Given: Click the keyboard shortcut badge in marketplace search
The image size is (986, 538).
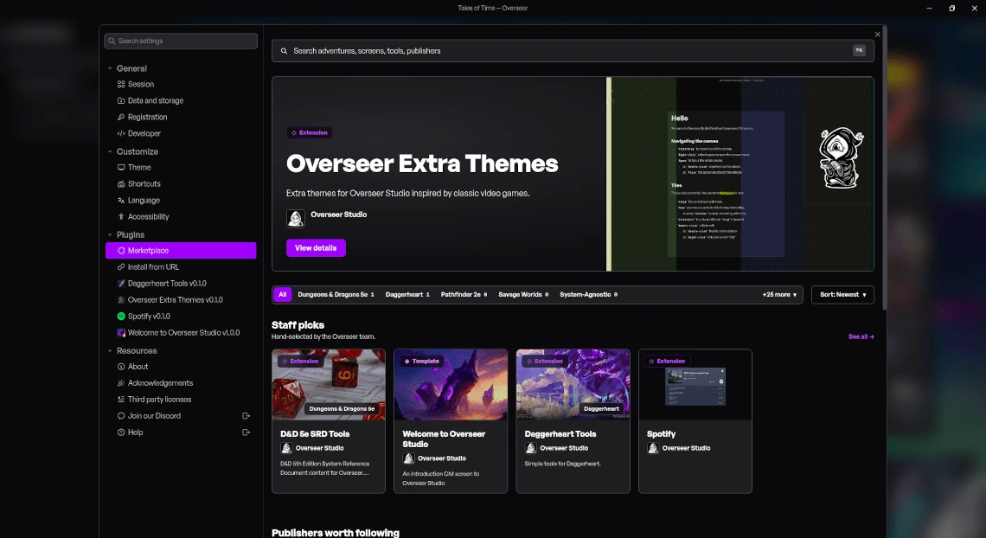Looking at the screenshot, I should click(859, 50).
